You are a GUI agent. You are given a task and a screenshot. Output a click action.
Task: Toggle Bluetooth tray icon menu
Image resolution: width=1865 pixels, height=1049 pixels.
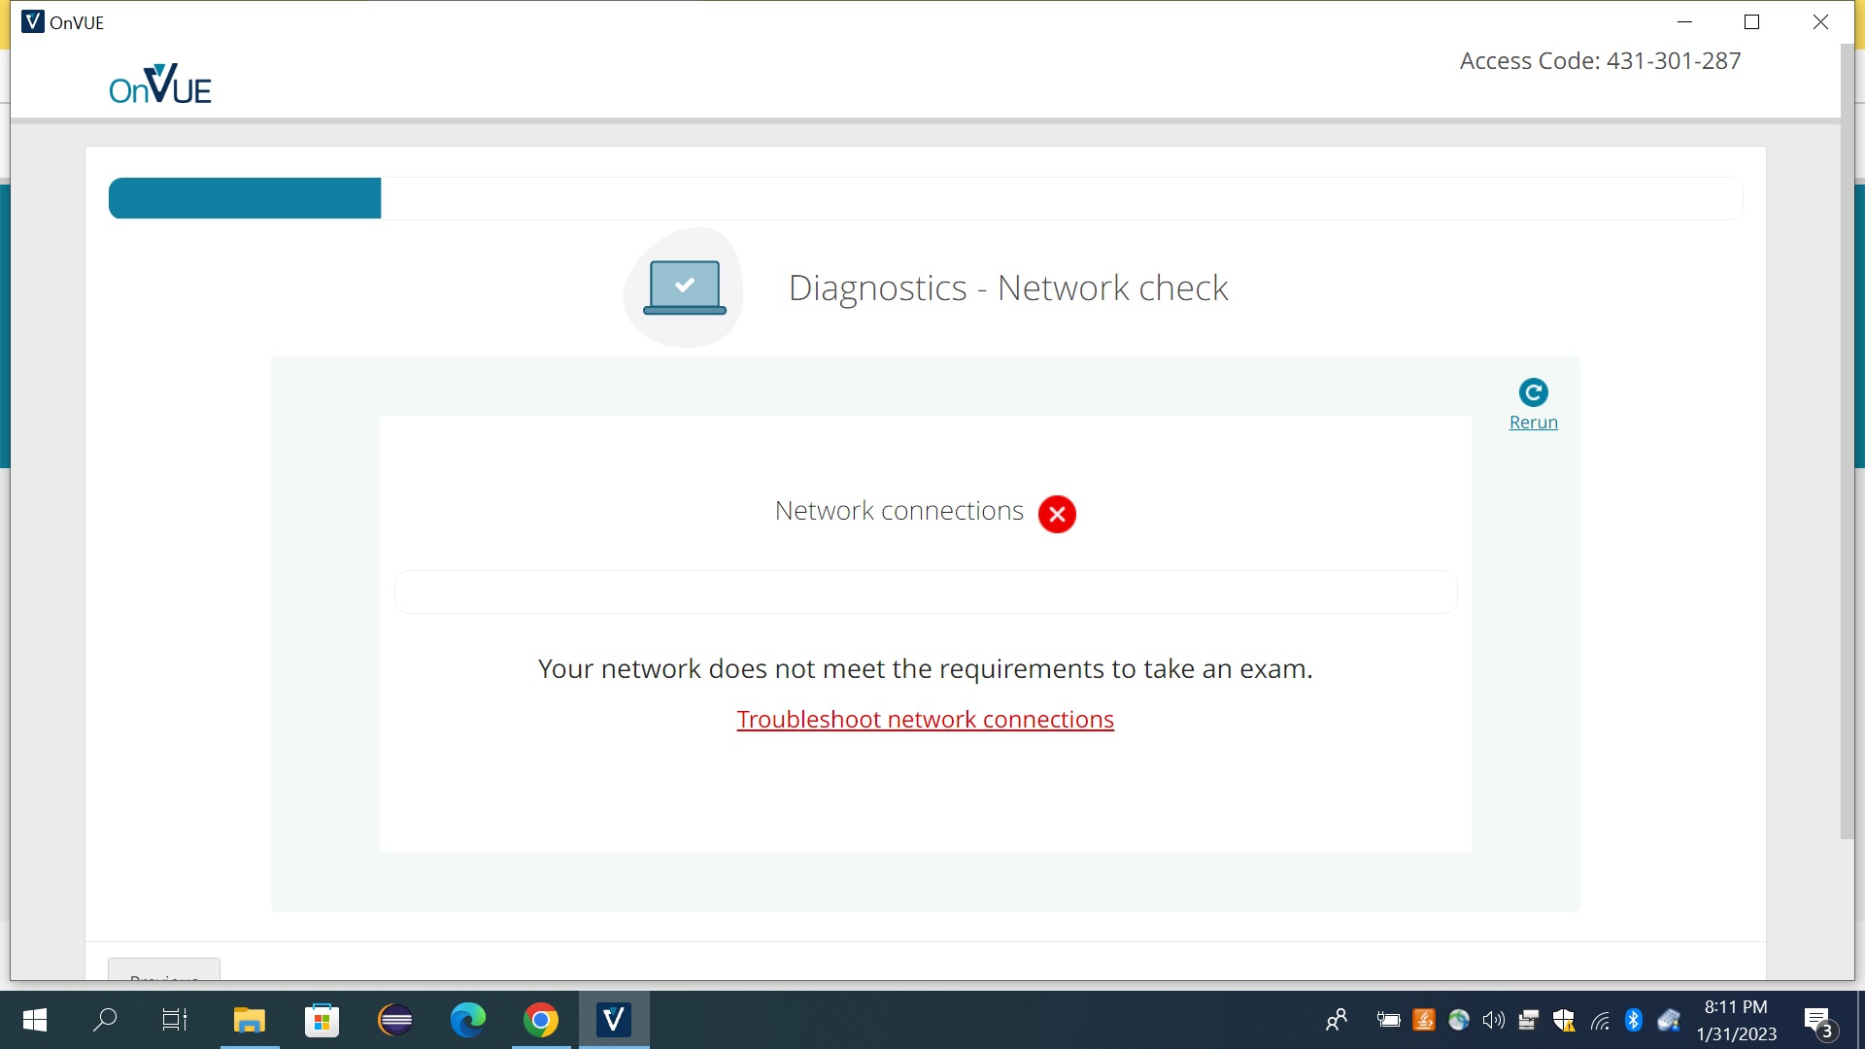pyautogui.click(x=1634, y=1020)
